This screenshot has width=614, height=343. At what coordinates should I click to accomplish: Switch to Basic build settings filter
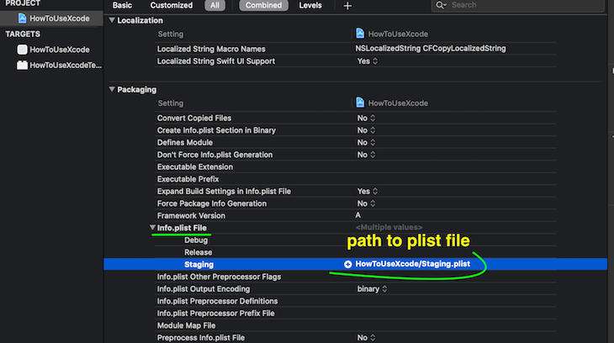122,6
